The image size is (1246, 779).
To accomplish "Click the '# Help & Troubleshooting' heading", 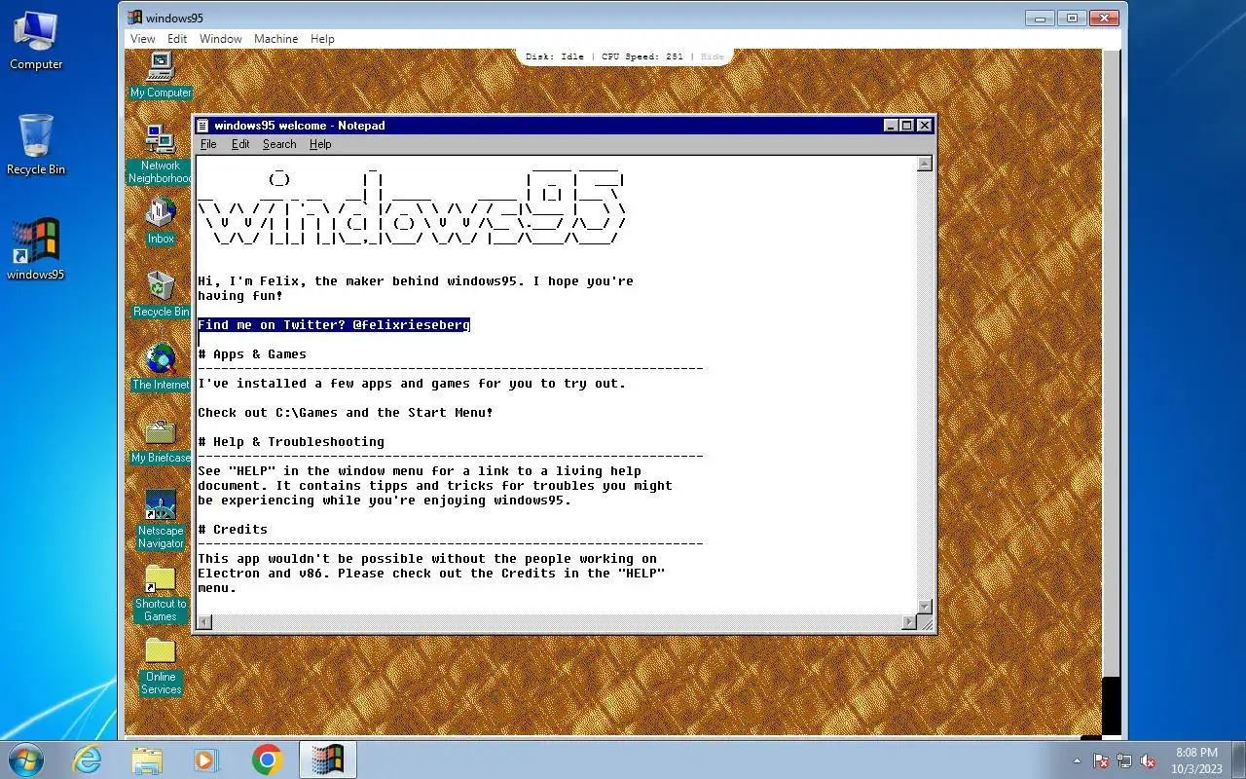I will [291, 442].
